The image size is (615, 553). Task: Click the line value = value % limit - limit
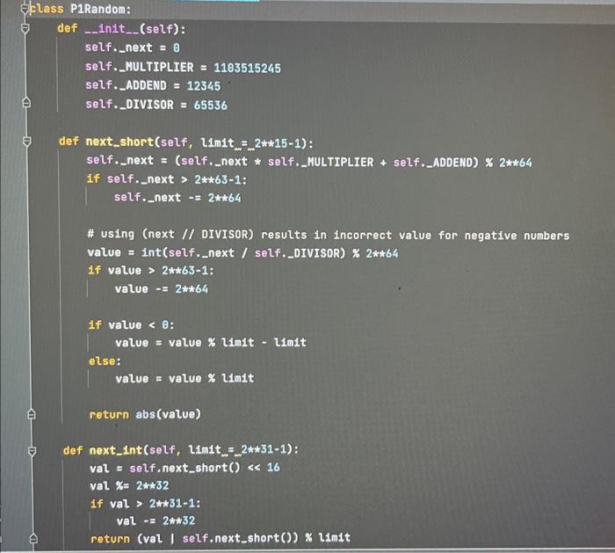click(211, 342)
